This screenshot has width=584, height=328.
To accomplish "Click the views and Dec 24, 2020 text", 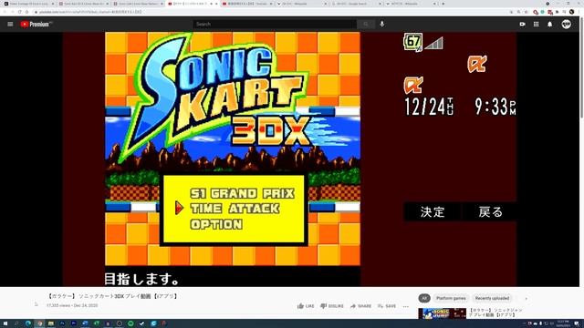I will pos(72,305).
